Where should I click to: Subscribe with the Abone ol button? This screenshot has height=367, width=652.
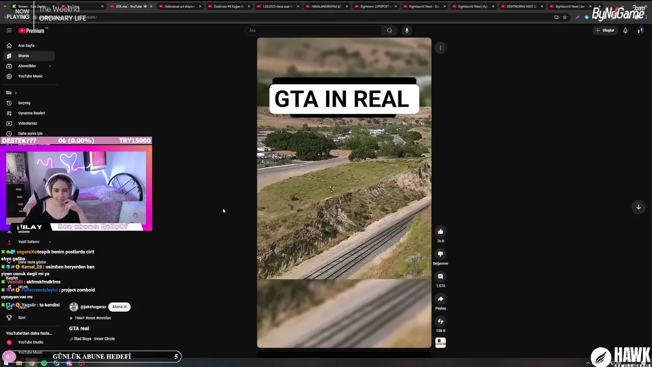click(x=119, y=307)
